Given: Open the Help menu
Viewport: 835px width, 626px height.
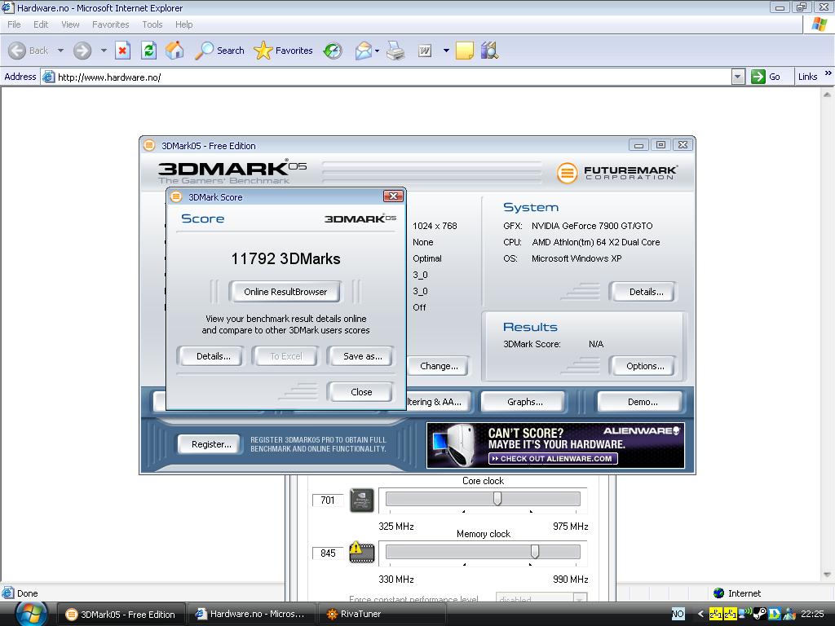Looking at the screenshot, I should tap(183, 24).
